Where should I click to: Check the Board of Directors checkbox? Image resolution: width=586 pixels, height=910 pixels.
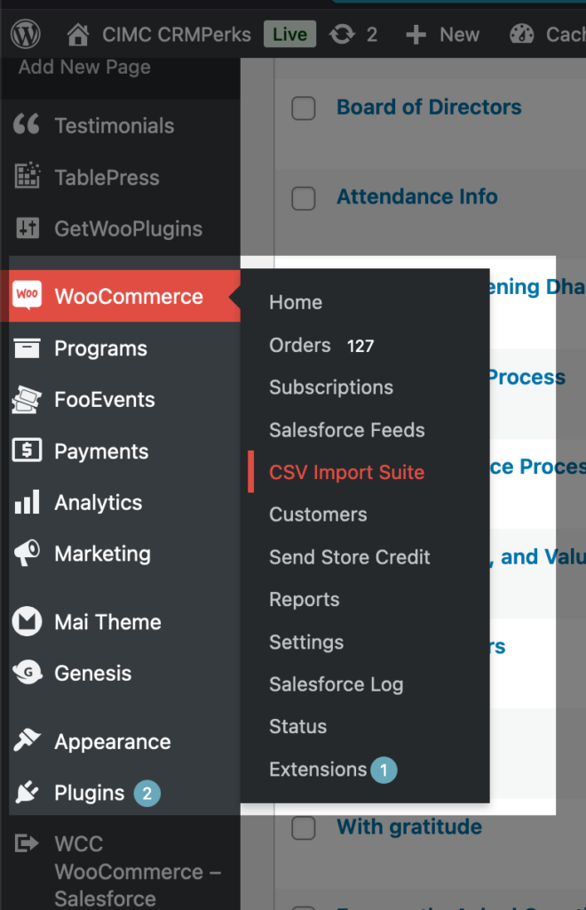(x=304, y=108)
